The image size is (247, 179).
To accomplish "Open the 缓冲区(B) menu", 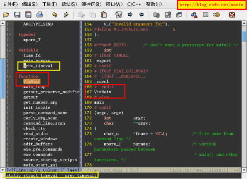I will [91, 4].
